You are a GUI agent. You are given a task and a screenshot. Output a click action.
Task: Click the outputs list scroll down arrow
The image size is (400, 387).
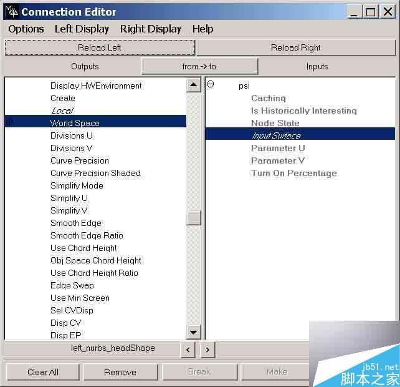pos(193,332)
